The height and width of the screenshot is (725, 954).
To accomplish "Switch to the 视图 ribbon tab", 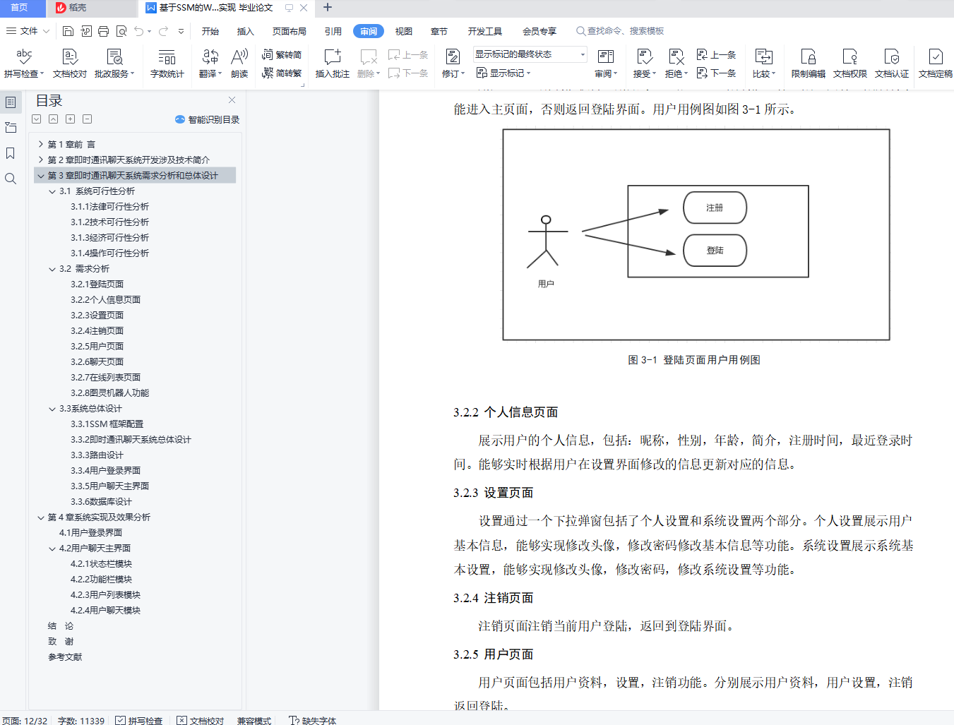I will pyautogui.click(x=404, y=31).
